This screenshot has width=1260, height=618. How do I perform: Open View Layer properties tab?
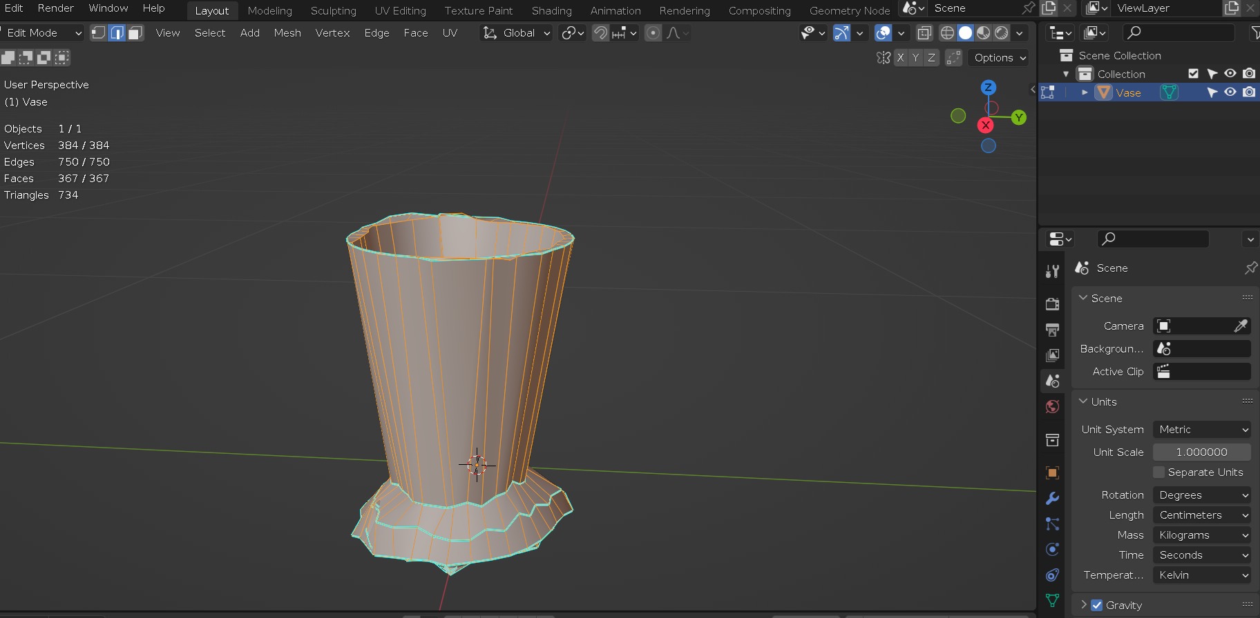(1052, 355)
